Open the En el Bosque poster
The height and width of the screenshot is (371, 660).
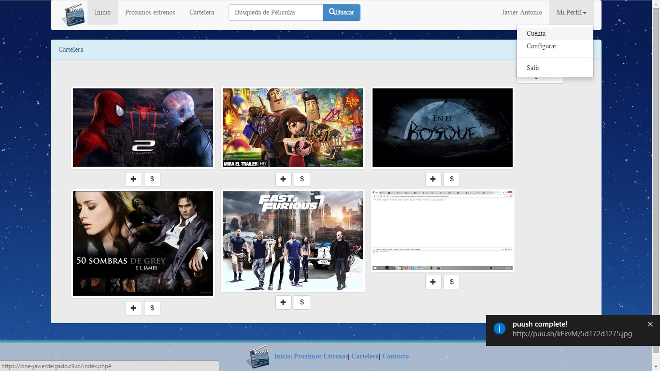tap(443, 128)
